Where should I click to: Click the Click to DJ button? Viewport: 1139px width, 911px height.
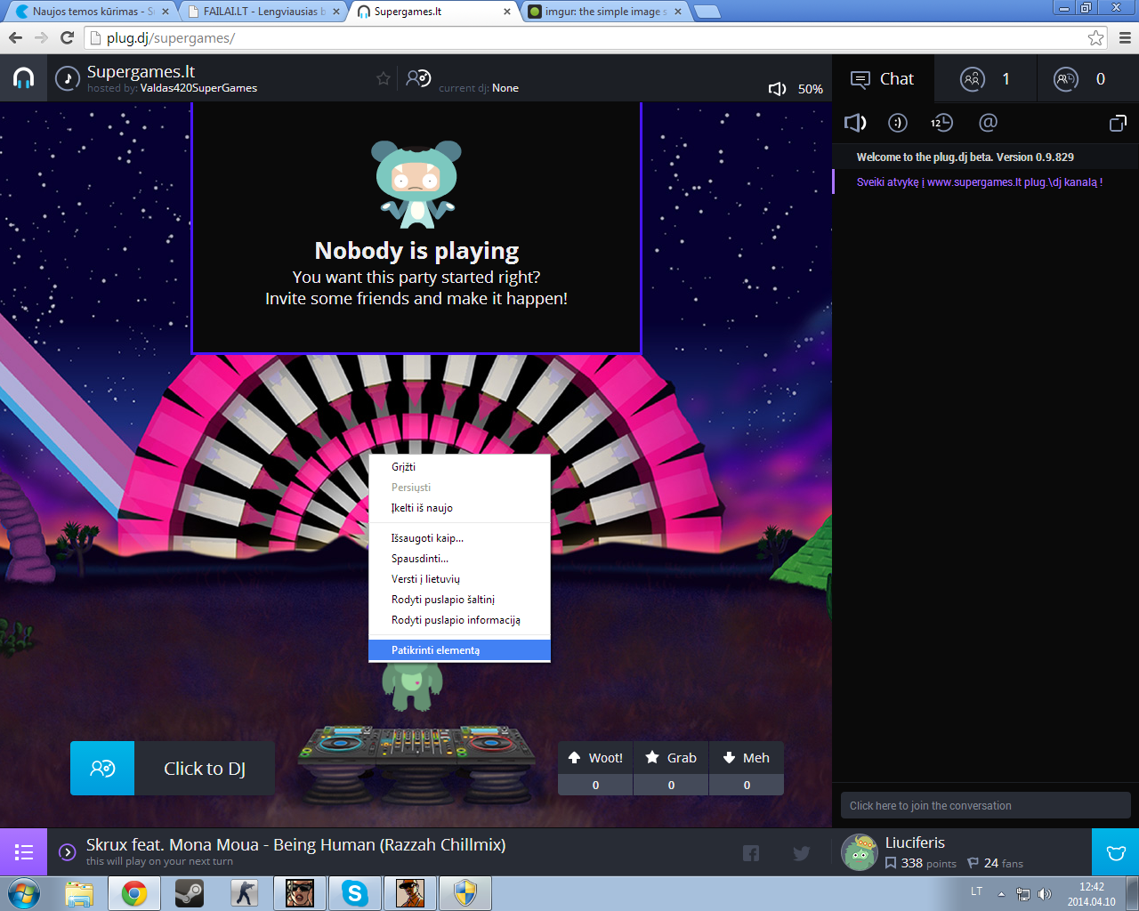click(x=173, y=768)
